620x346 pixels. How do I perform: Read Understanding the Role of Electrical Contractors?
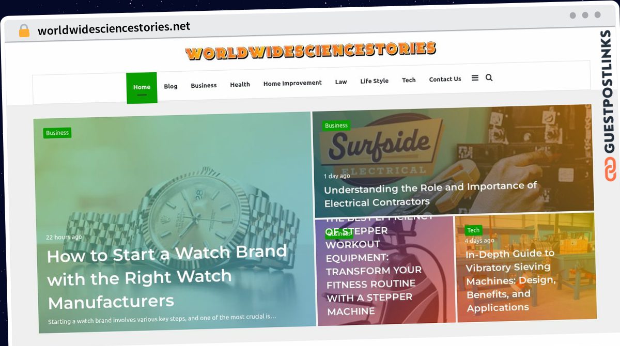430,194
